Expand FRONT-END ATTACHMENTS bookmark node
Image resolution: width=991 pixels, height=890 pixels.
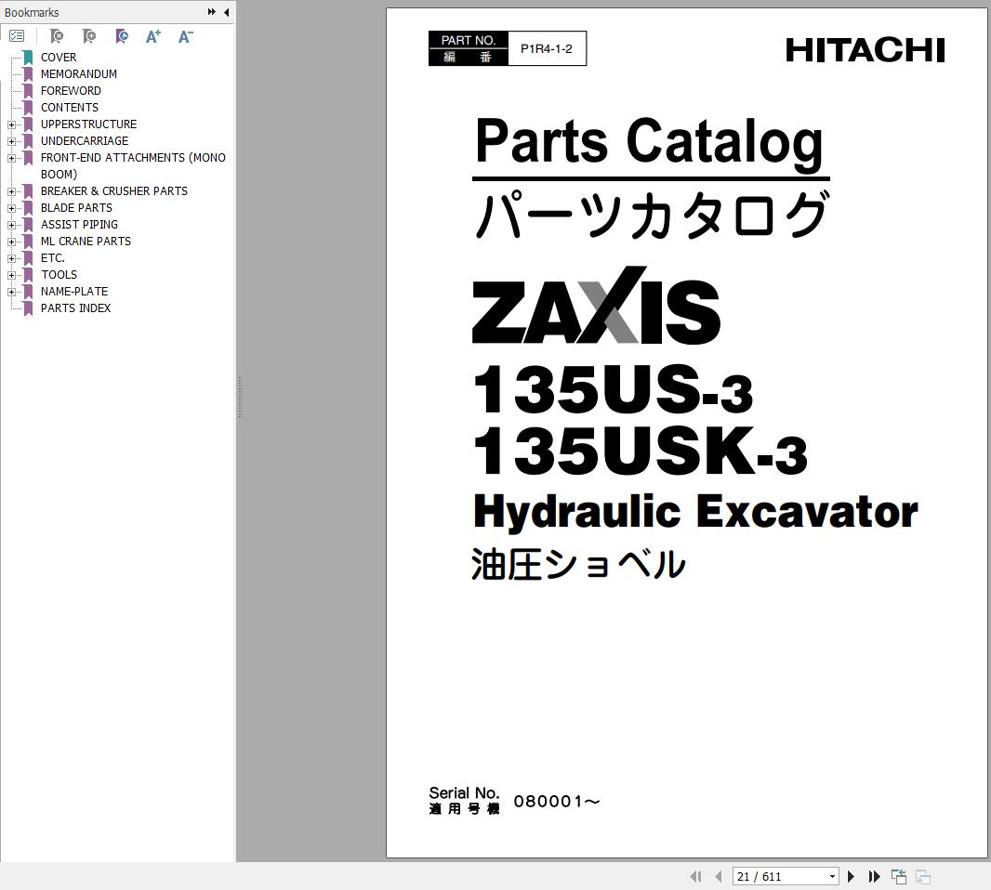point(11,158)
